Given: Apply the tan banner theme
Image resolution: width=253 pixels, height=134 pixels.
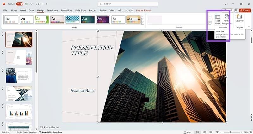Looking at the screenshot, I should click(133, 20).
